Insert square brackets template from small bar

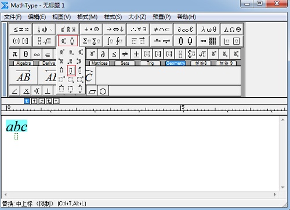click(158, 54)
